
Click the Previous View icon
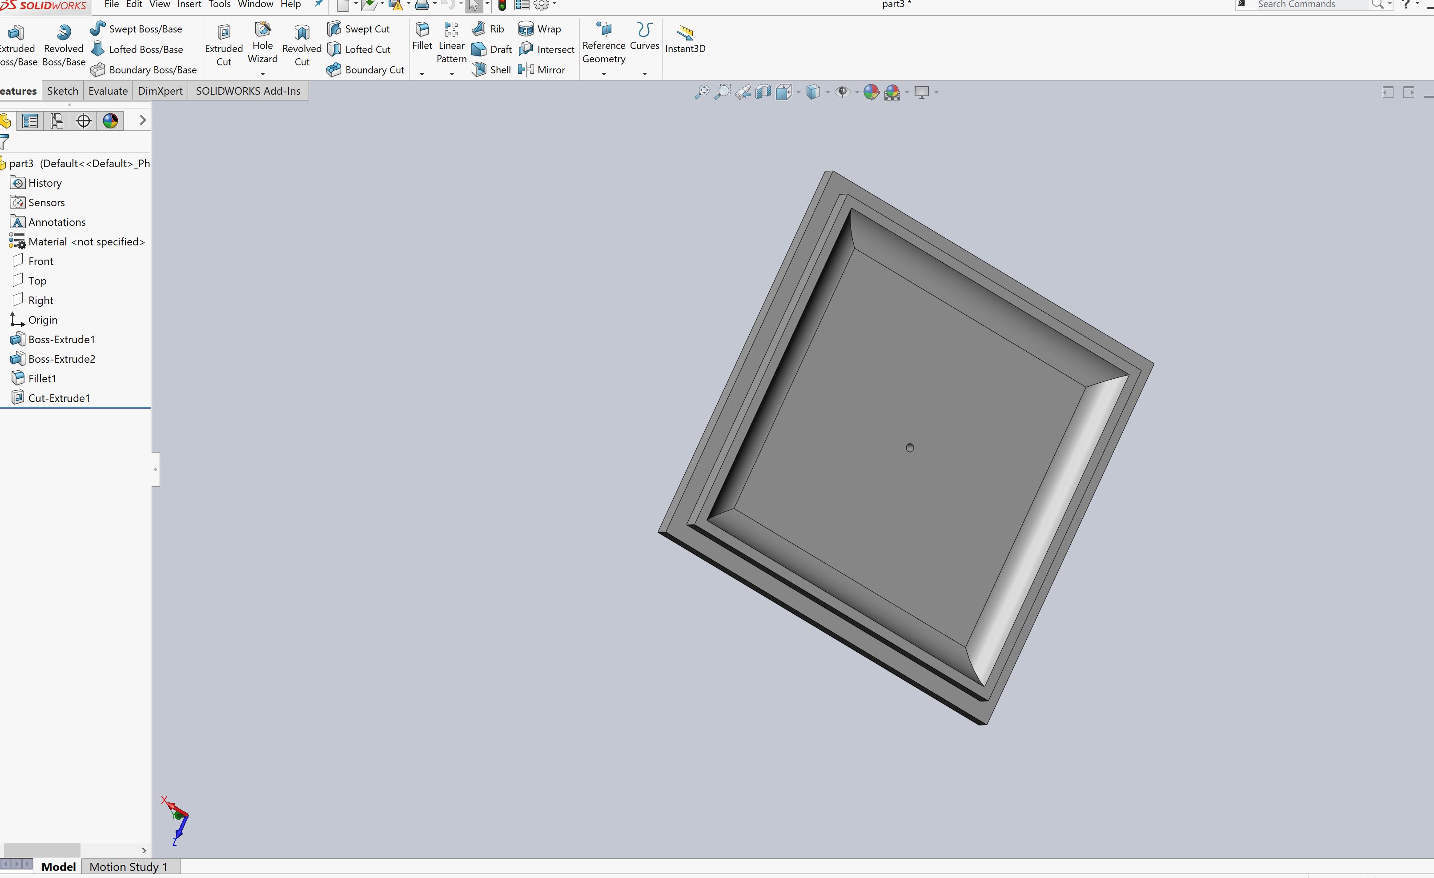pos(743,92)
